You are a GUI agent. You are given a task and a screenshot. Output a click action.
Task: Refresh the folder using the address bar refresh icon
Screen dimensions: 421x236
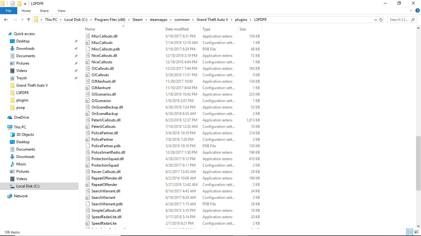(381, 20)
